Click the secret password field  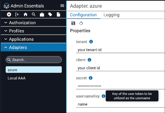120,86
